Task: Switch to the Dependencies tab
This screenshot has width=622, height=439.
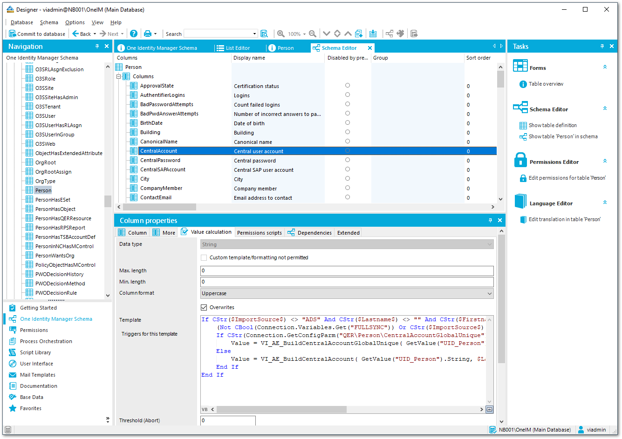Action: point(310,233)
